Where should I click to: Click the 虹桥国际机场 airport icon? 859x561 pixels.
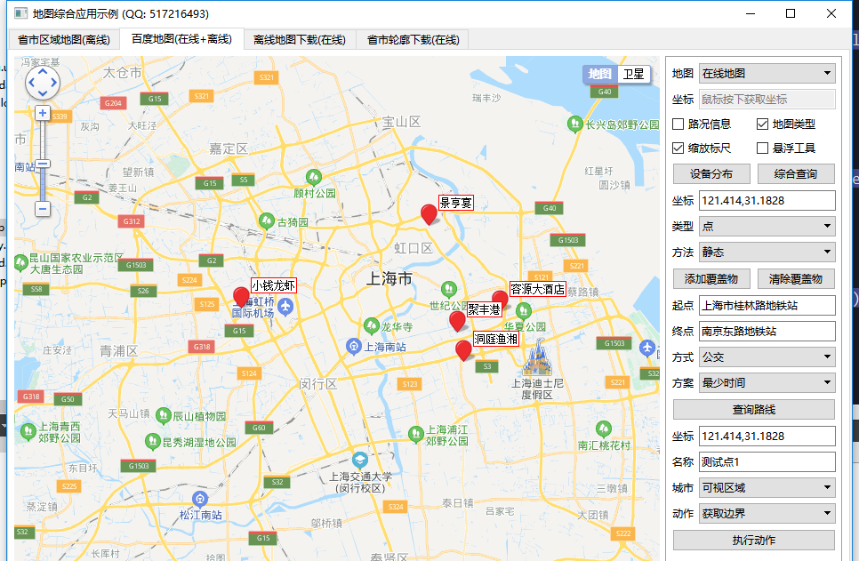(x=285, y=307)
